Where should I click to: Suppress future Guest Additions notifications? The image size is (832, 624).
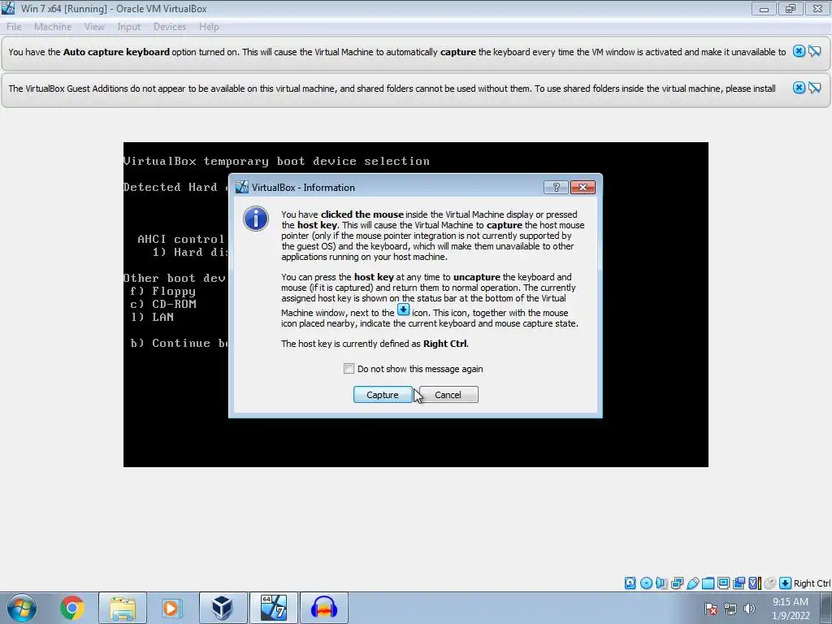(x=814, y=88)
